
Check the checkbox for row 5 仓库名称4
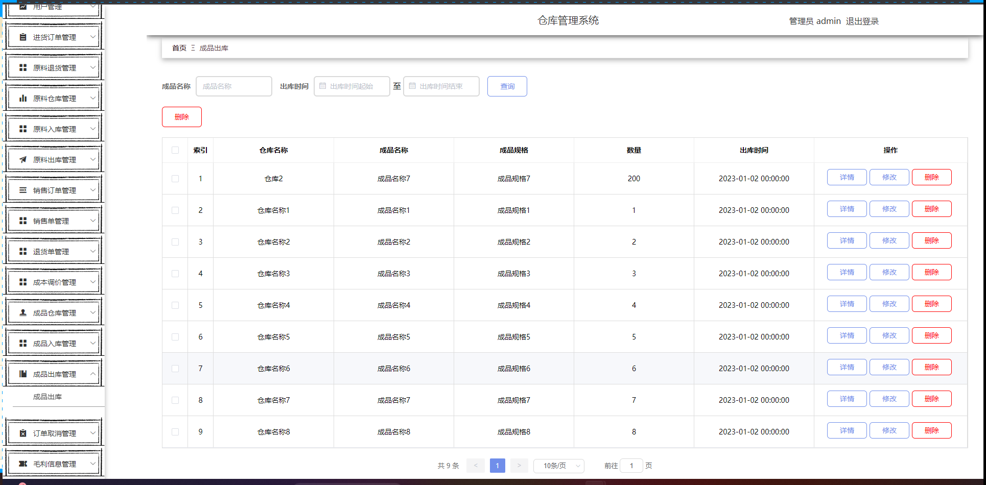click(175, 305)
